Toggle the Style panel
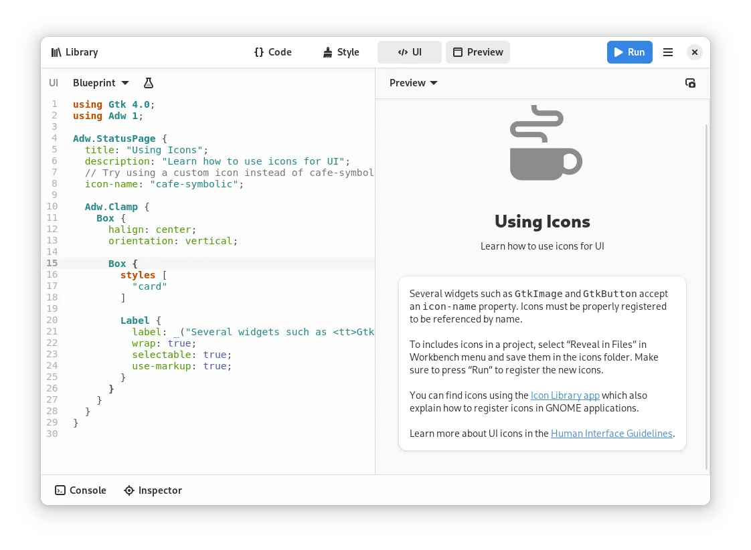 pyautogui.click(x=341, y=52)
